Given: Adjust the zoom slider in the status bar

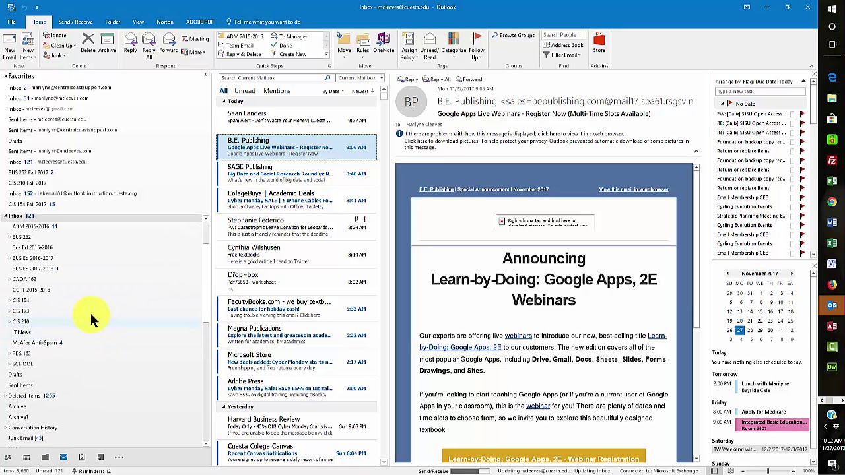Looking at the screenshot, I should pos(767,471).
